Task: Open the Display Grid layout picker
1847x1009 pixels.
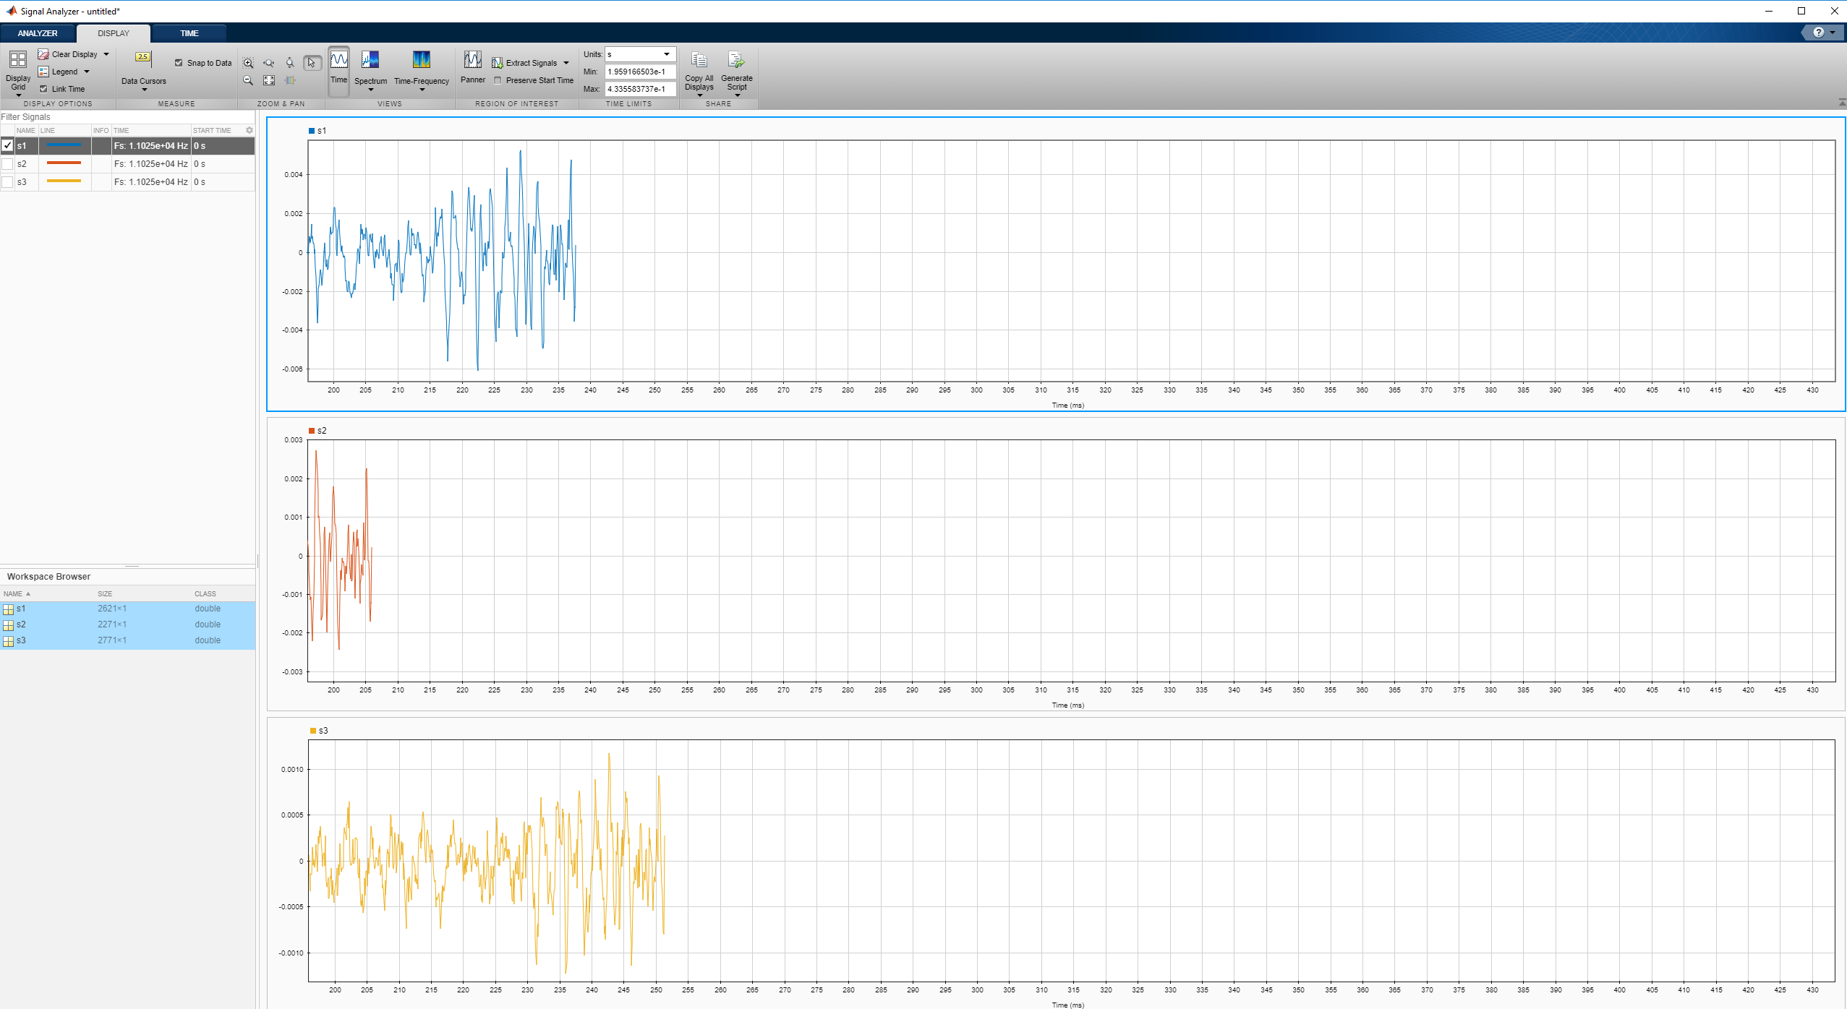Action: [18, 71]
